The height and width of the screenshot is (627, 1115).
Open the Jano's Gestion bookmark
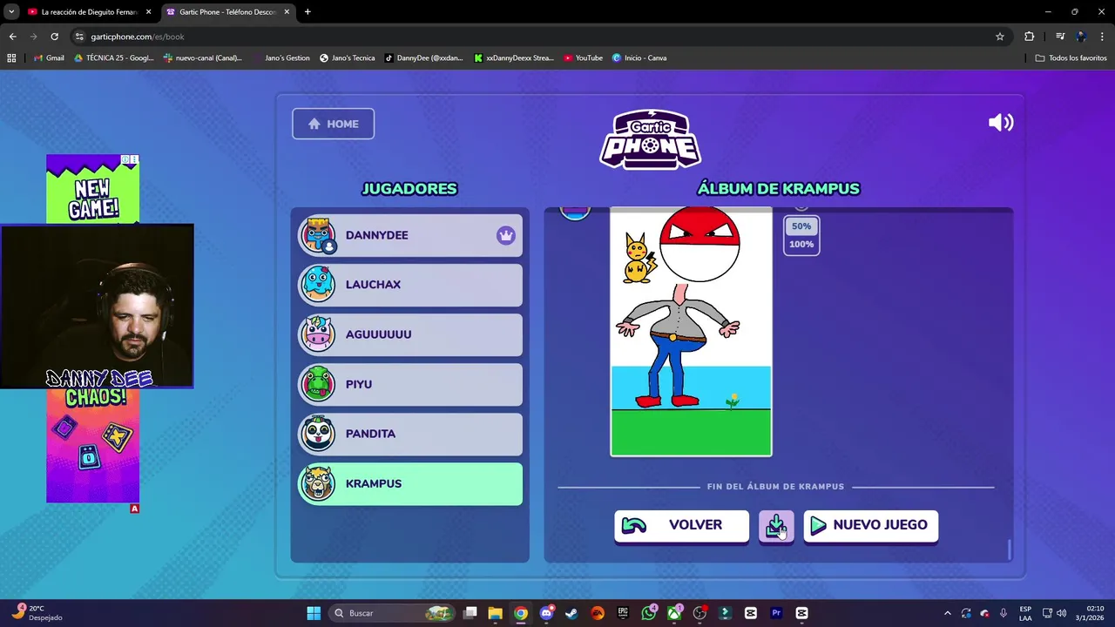click(281, 58)
